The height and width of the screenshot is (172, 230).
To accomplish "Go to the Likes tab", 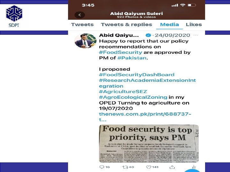I will coord(194,25).
